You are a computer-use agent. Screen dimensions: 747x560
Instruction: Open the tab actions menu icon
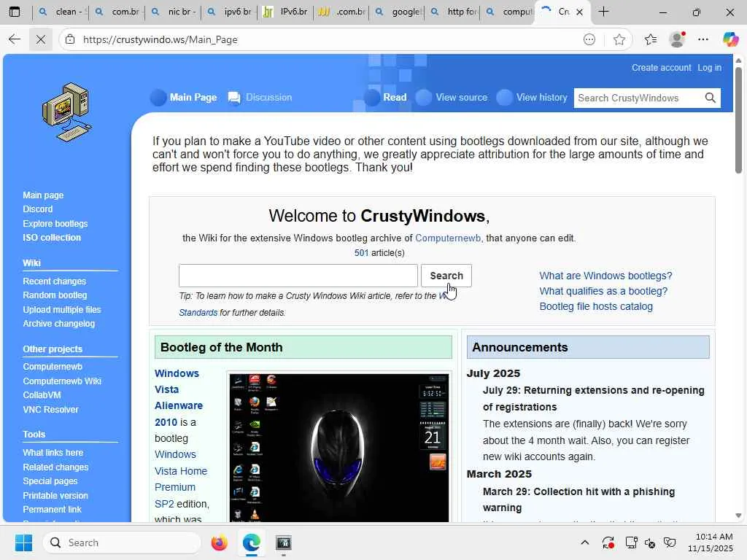(x=15, y=12)
